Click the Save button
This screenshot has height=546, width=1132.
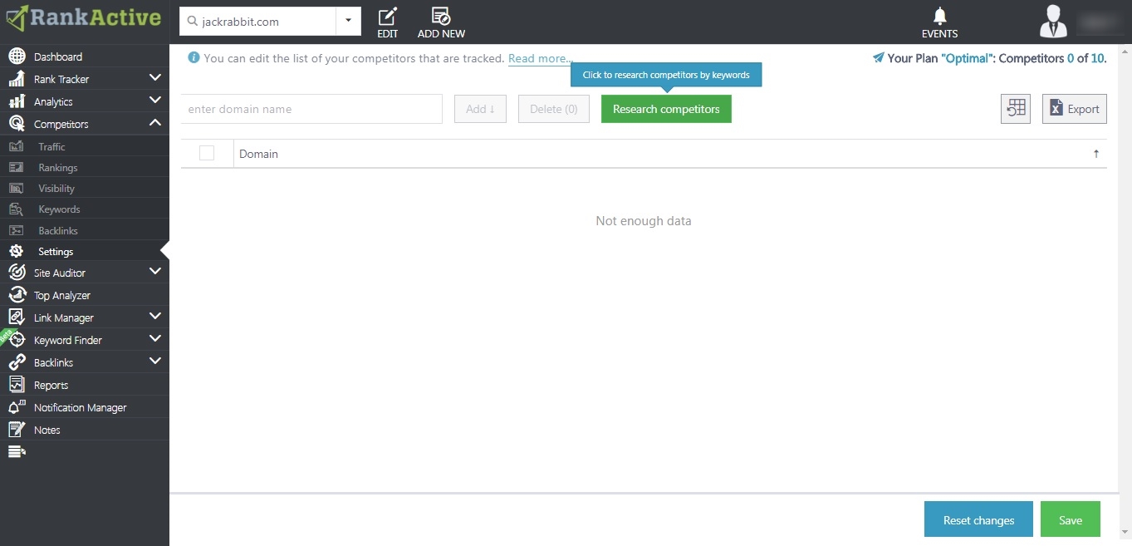(1071, 520)
